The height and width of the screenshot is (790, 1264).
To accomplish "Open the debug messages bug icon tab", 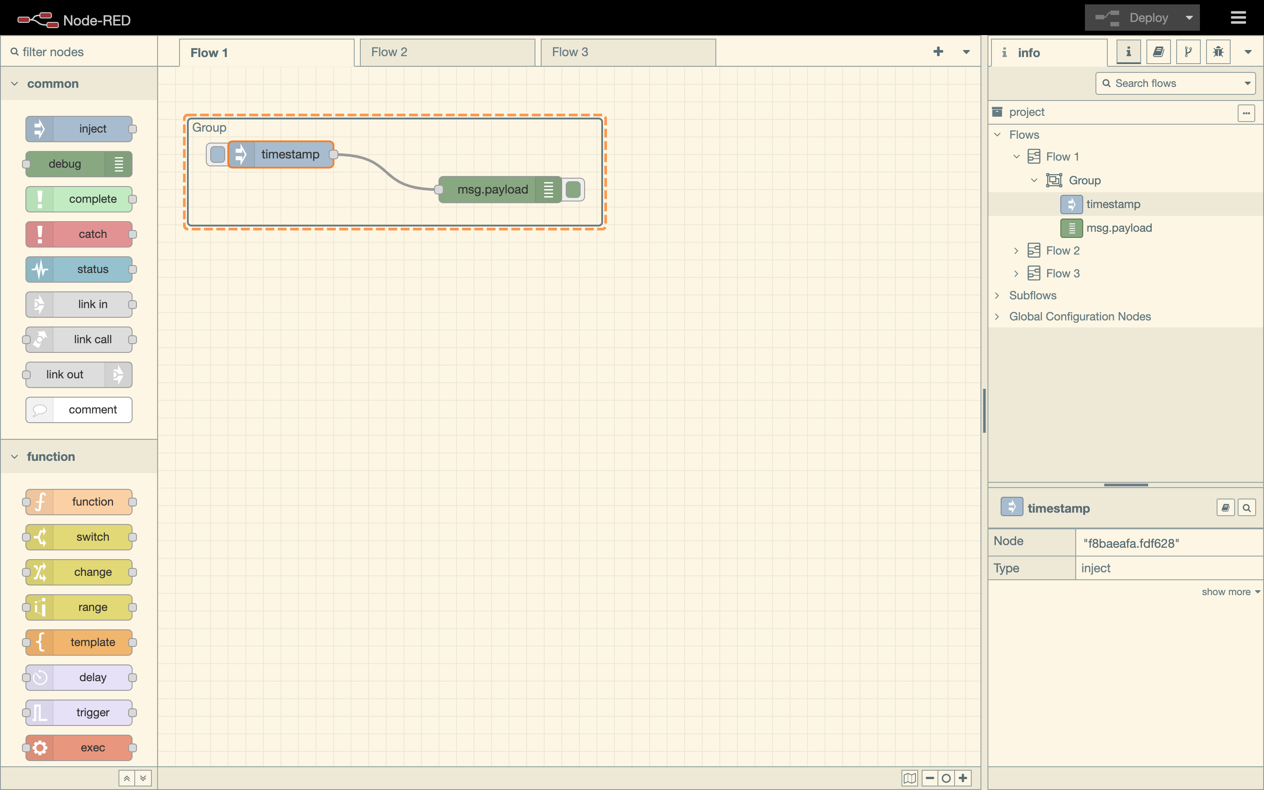I will point(1218,52).
